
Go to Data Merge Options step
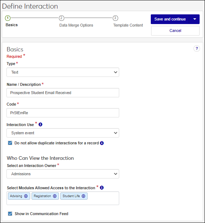tap(76, 25)
